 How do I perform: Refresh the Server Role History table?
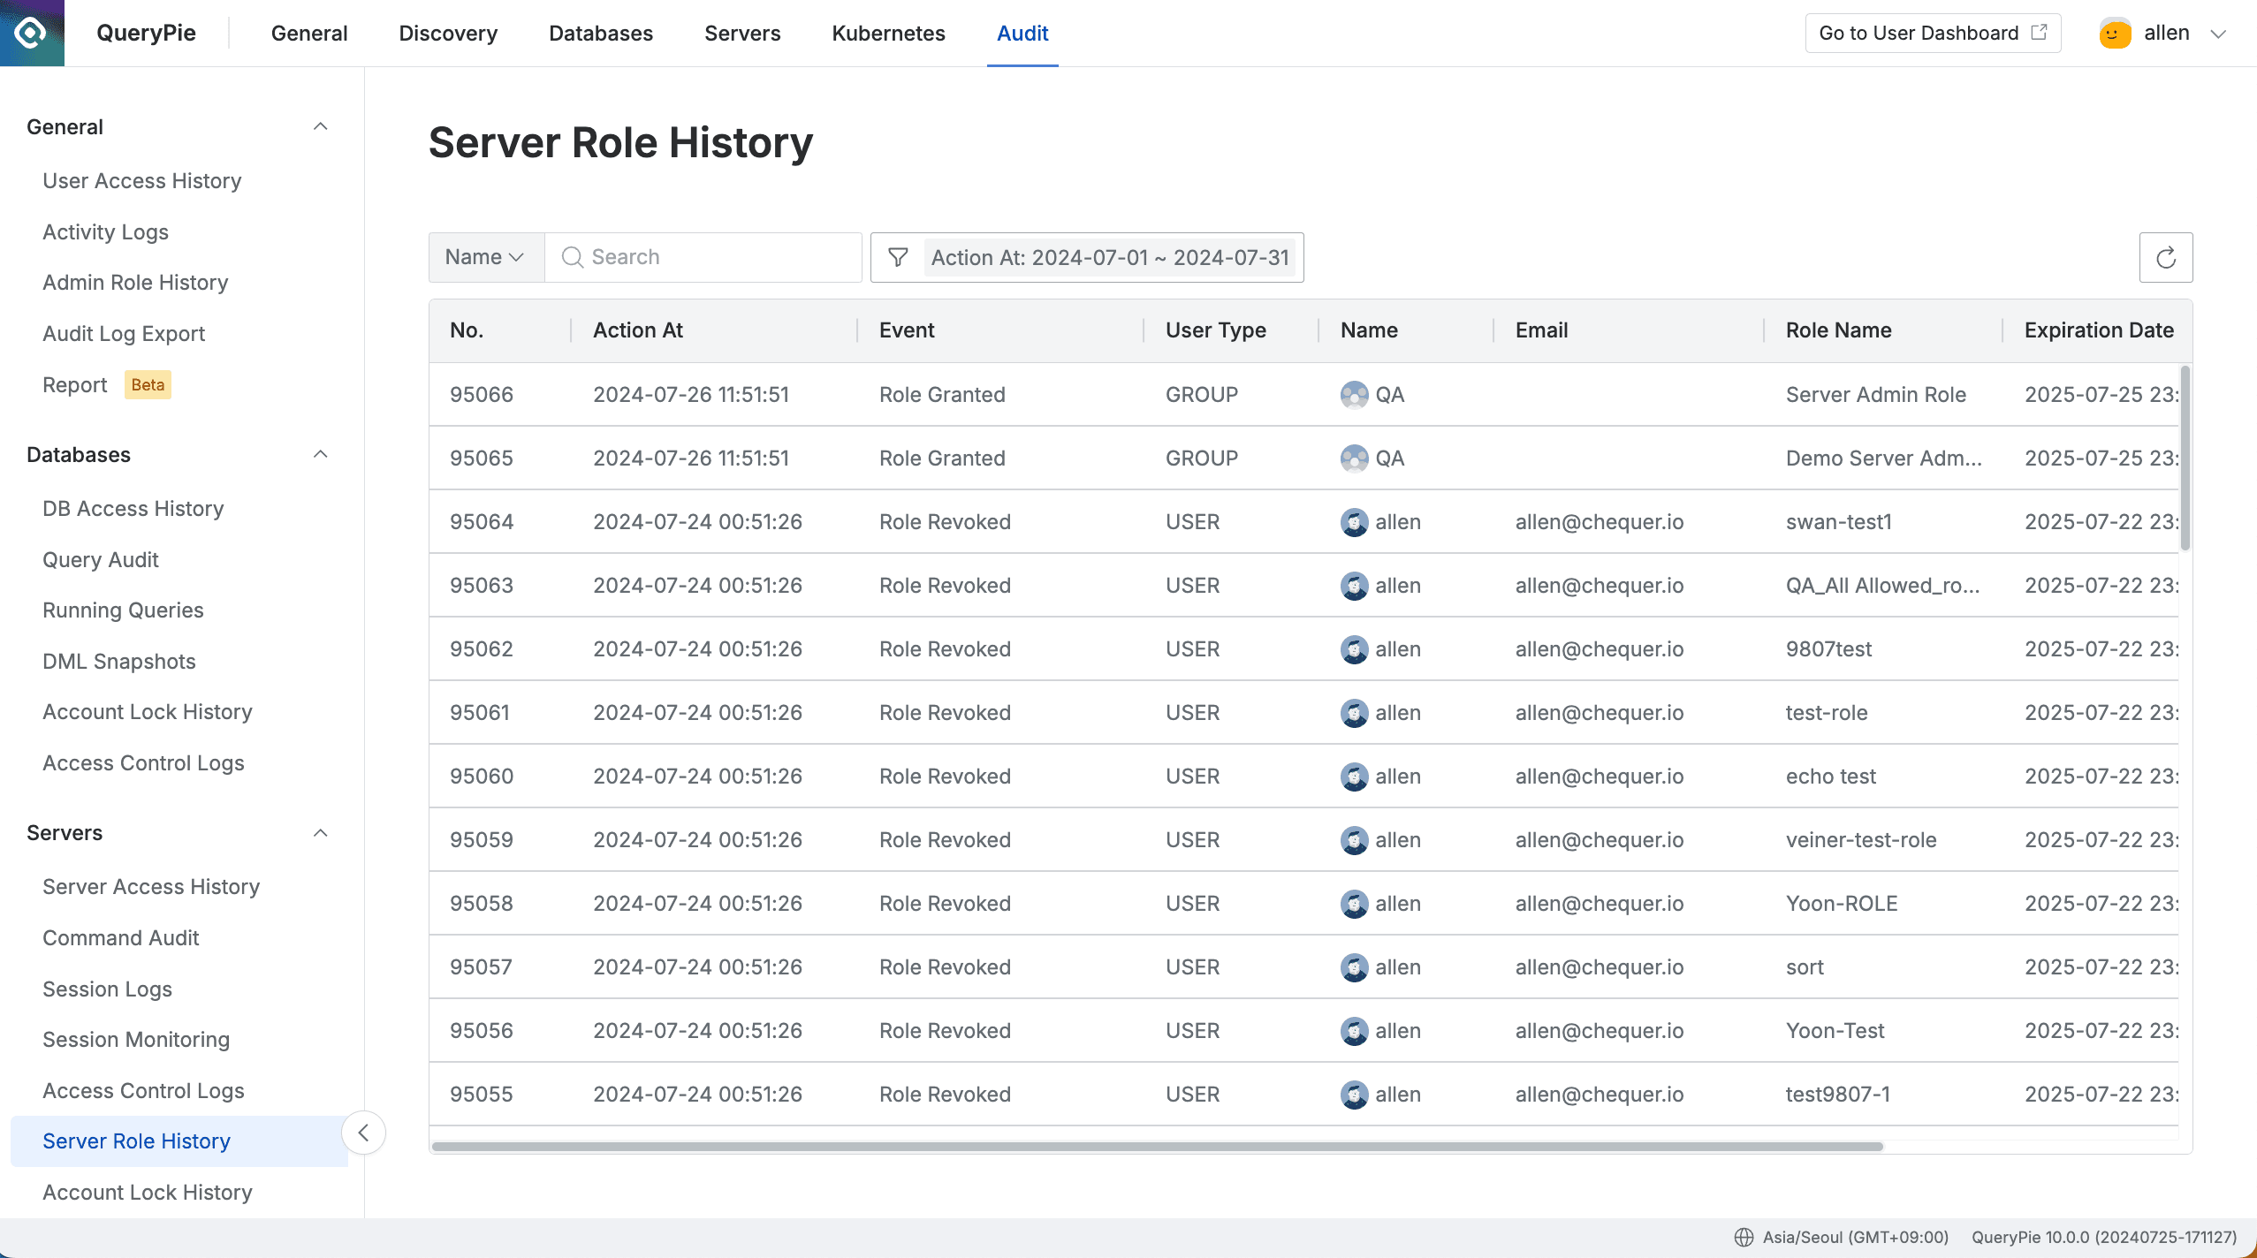(x=2165, y=257)
